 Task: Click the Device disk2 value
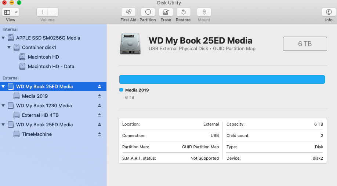click(x=318, y=159)
